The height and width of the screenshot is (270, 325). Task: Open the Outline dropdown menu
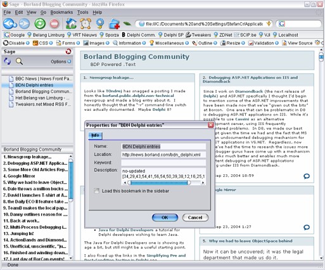205,43
